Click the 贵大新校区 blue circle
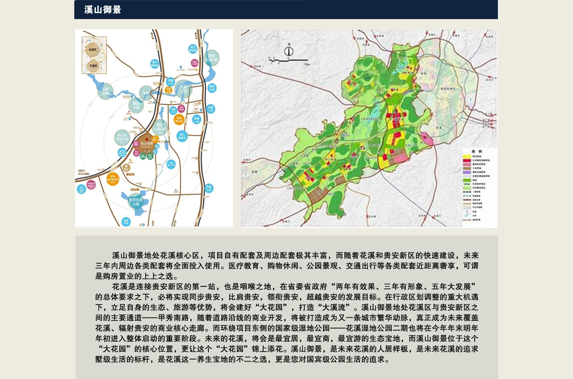 [155, 64]
